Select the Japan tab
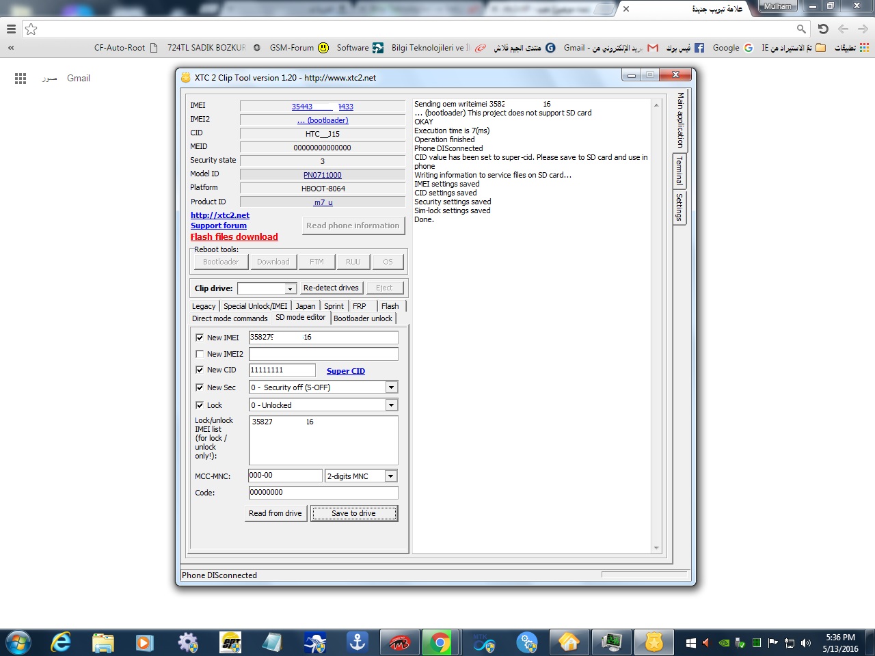 (x=306, y=306)
